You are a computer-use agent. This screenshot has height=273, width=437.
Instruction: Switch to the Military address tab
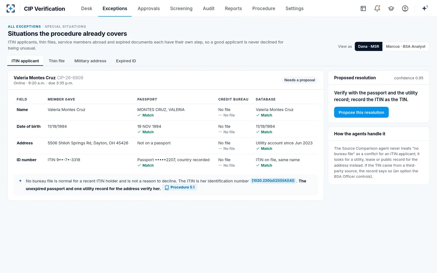pyautogui.click(x=90, y=61)
